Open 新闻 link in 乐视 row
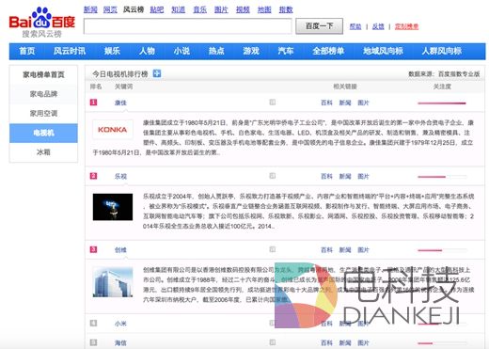This screenshot has width=489, height=349. pyautogui.click(x=345, y=176)
